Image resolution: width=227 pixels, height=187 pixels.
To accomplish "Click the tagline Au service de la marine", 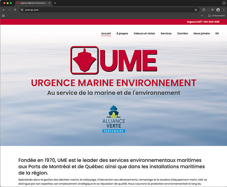I will tap(114, 93).
